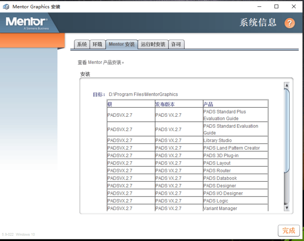Minimize the Mentor Graphics 安装 window
This screenshot has height=241, width=304.
259,7
